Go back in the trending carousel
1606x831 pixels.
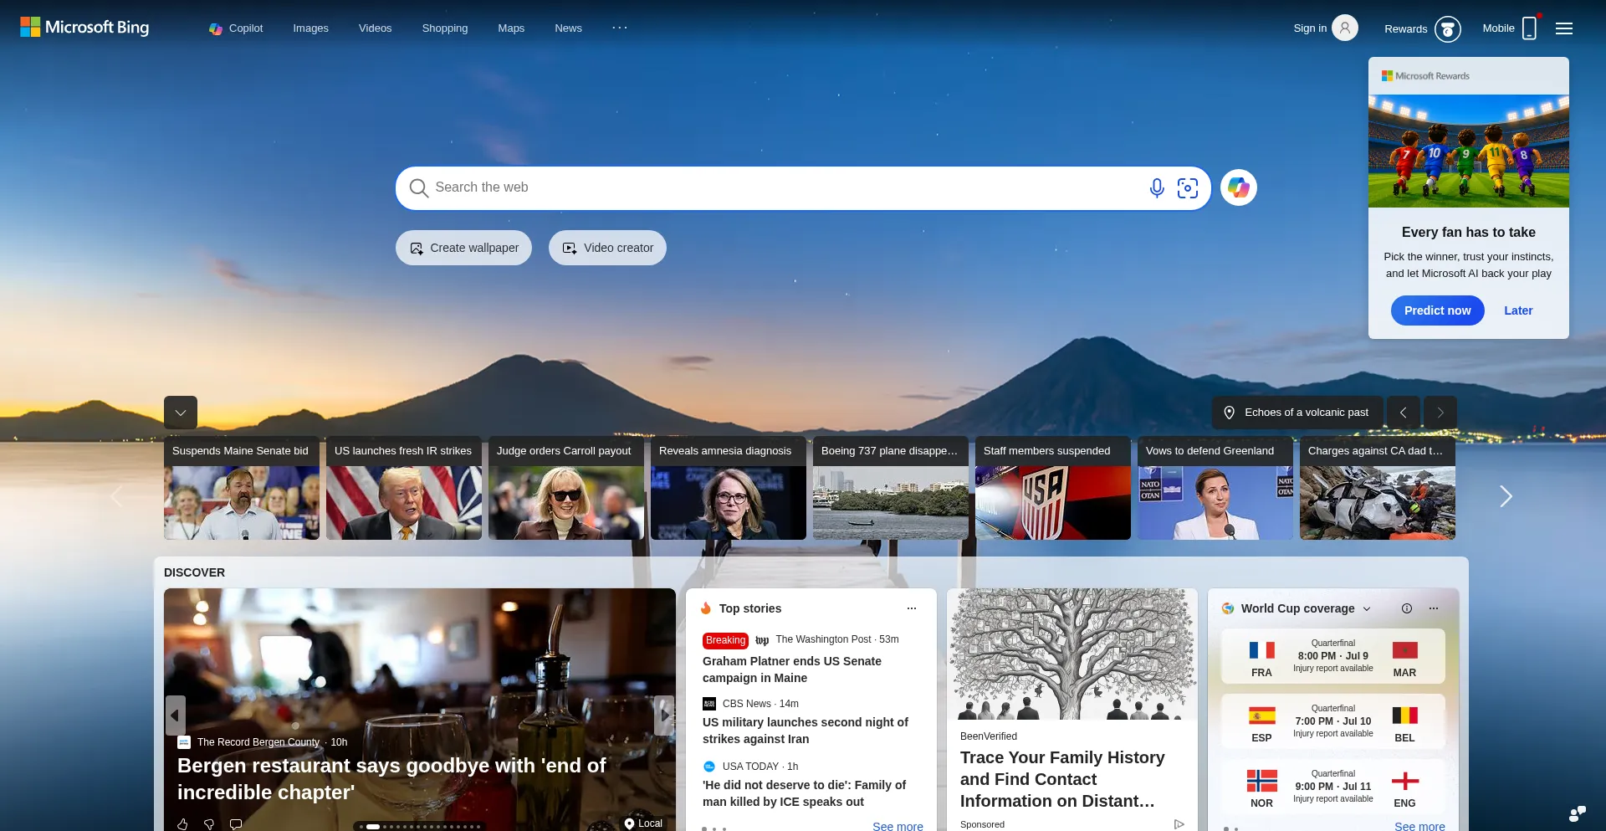117,496
